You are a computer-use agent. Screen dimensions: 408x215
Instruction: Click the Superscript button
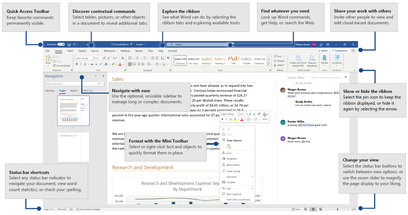click(101, 64)
